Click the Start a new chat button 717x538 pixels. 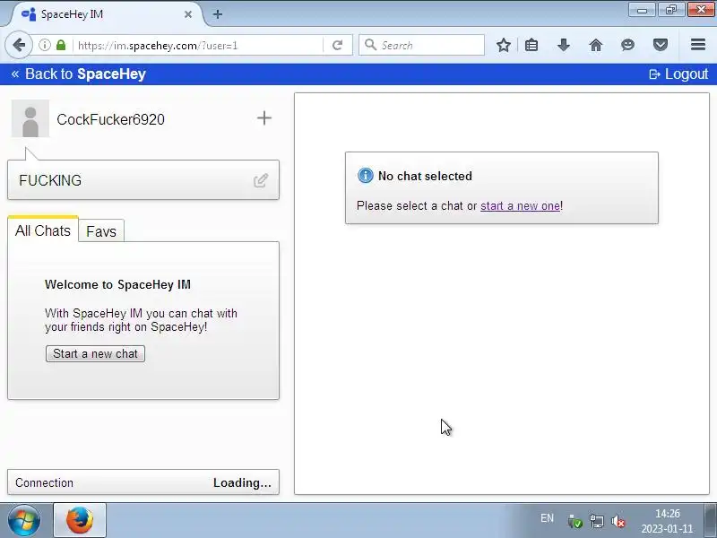[95, 353]
